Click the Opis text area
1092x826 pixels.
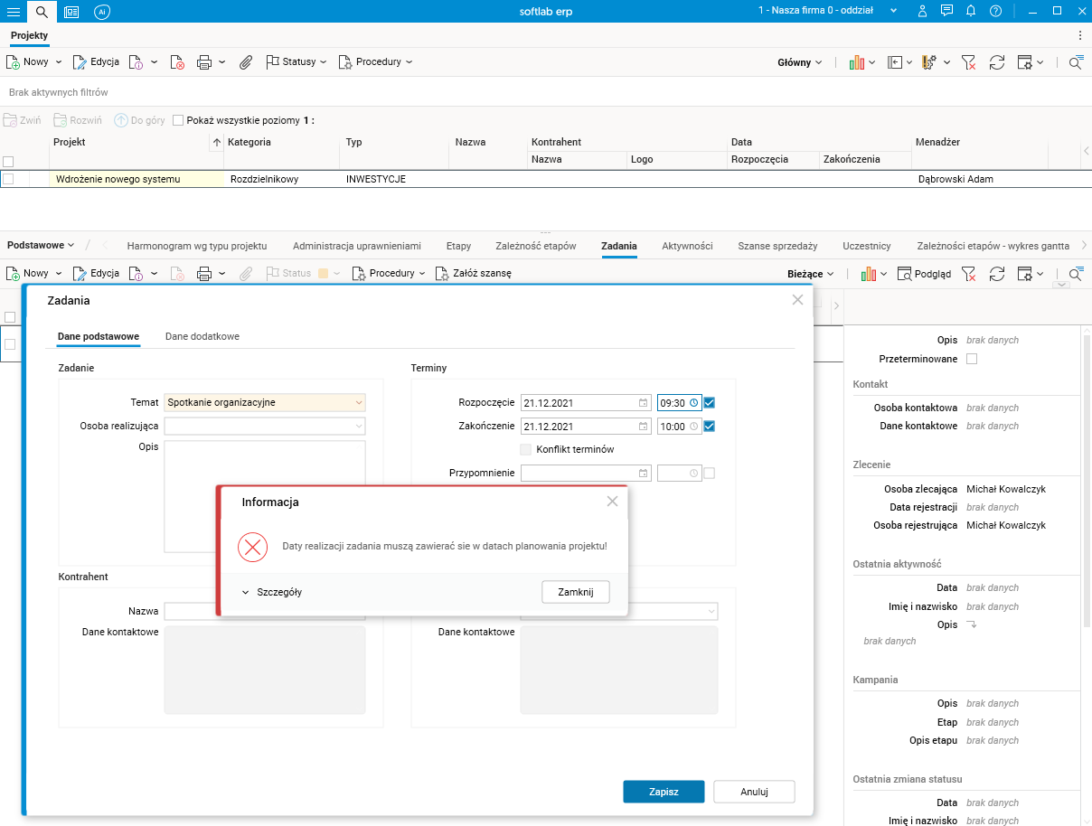point(265,496)
